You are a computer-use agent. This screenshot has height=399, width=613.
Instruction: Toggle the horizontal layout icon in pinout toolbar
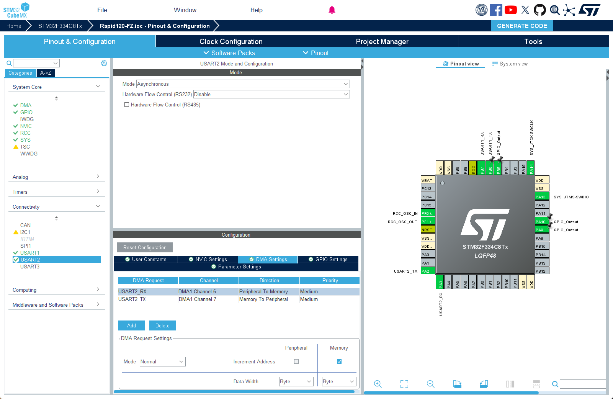[536, 384]
